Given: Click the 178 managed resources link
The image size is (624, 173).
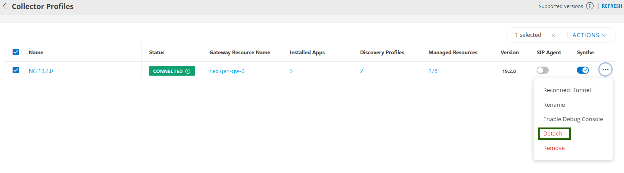Looking at the screenshot, I should coord(433,71).
